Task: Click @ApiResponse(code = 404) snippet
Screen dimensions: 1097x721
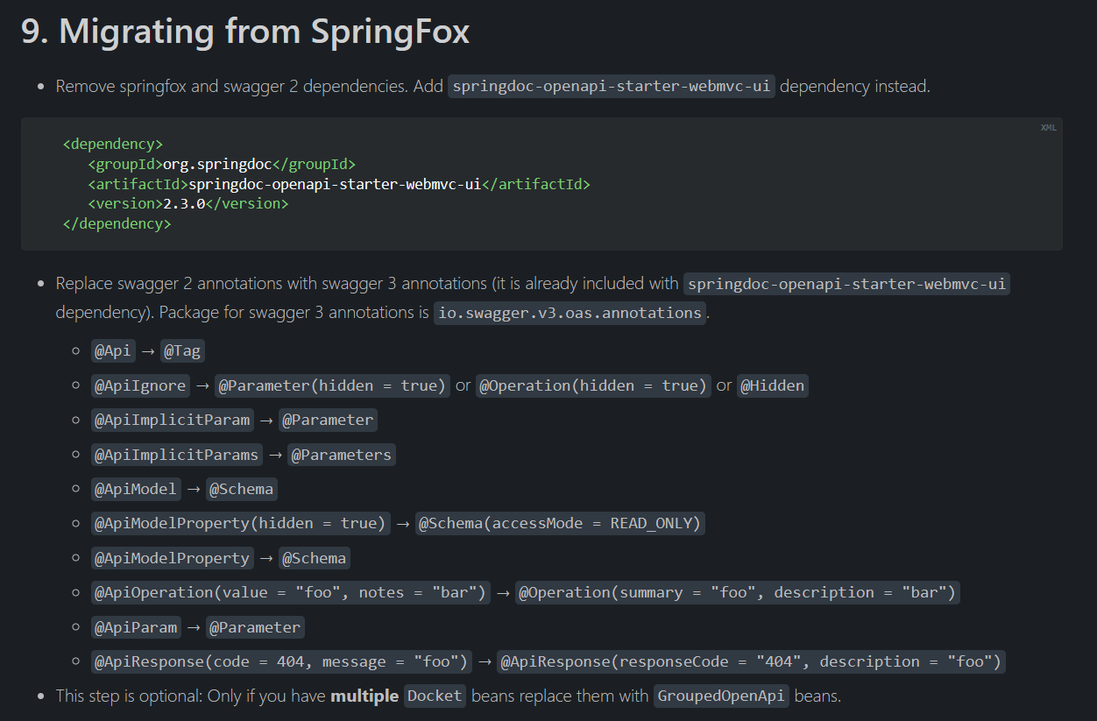Action: 281,661
